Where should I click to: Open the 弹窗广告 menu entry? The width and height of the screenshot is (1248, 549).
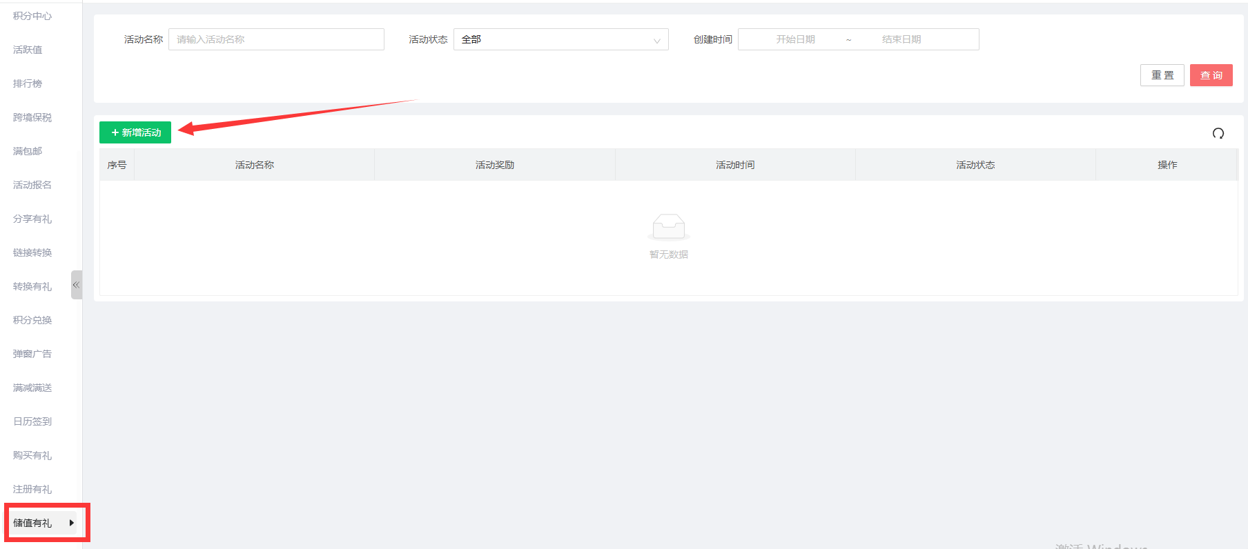[x=32, y=354]
